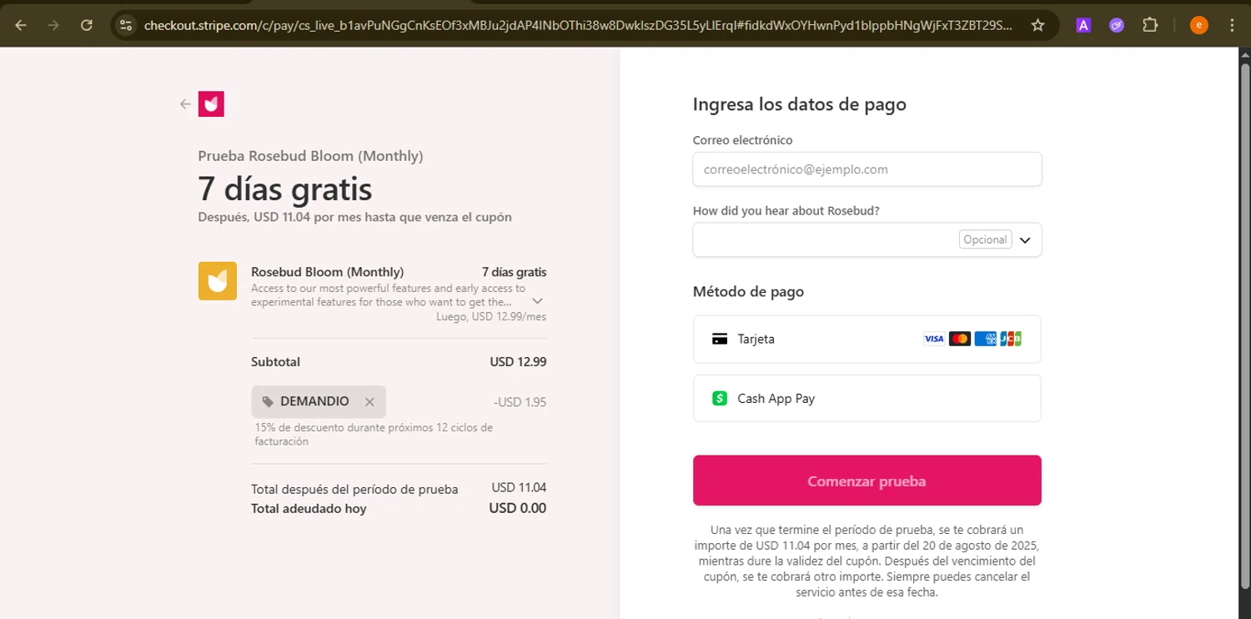
Task: Click the Correo electrónico input field
Action: point(867,169)
